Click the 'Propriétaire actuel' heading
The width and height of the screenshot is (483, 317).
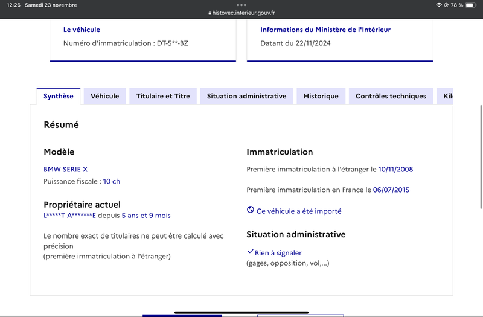tap(82, 205)
